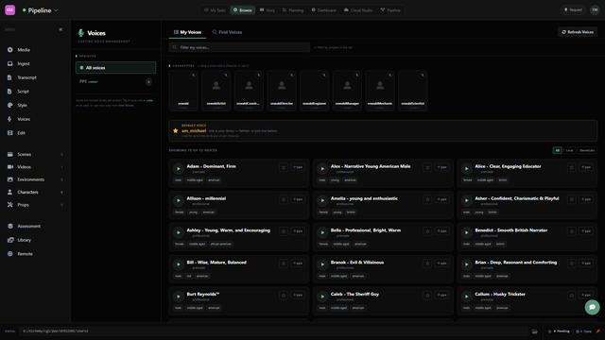This screenshot has height=340, width=605.
Task: Star the Alice - Clear, Engaging Educator voice
Action: [571, 167]
